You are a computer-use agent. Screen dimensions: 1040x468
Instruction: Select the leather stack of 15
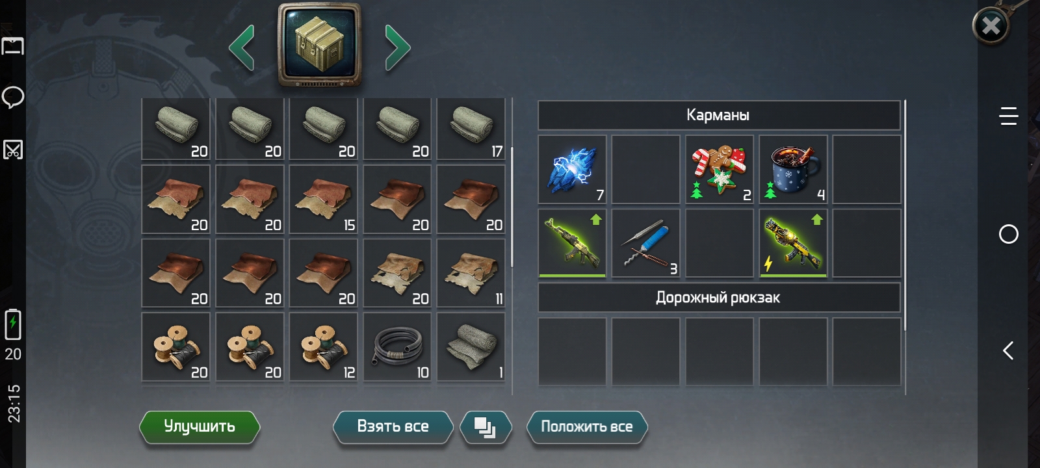[324, 199]
